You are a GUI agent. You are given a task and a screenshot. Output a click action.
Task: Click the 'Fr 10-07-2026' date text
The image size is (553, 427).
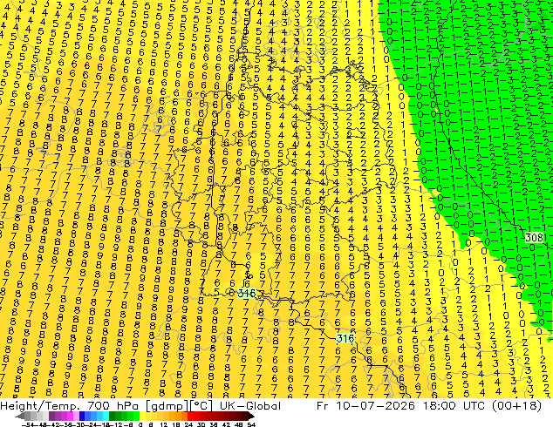(365, 406)
